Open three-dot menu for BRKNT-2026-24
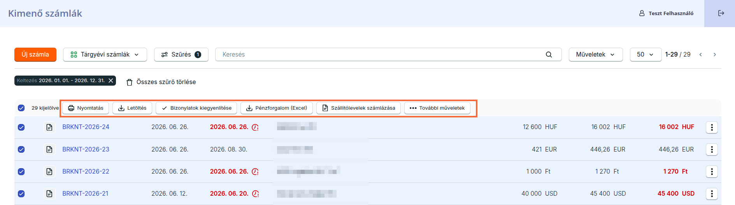Viewport: 735px width, 205px height. 712,127
